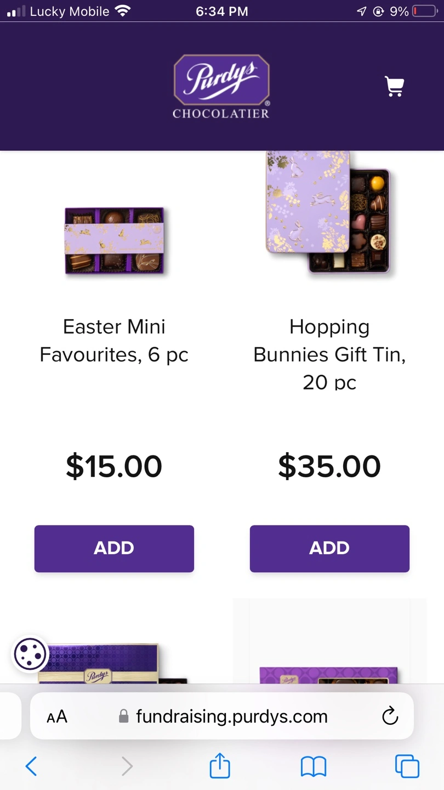Add Easter Mini Favourites to cart
Image resolution: width=444 pixels, height=790 pixels.
tap(114, 549)
